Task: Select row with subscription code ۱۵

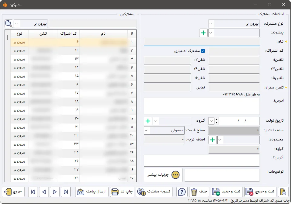Action: point(73,76)
